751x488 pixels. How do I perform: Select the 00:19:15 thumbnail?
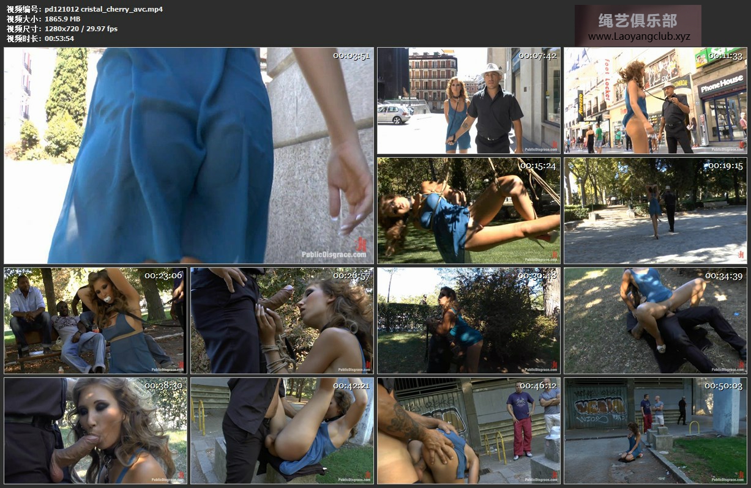(655, 210)
